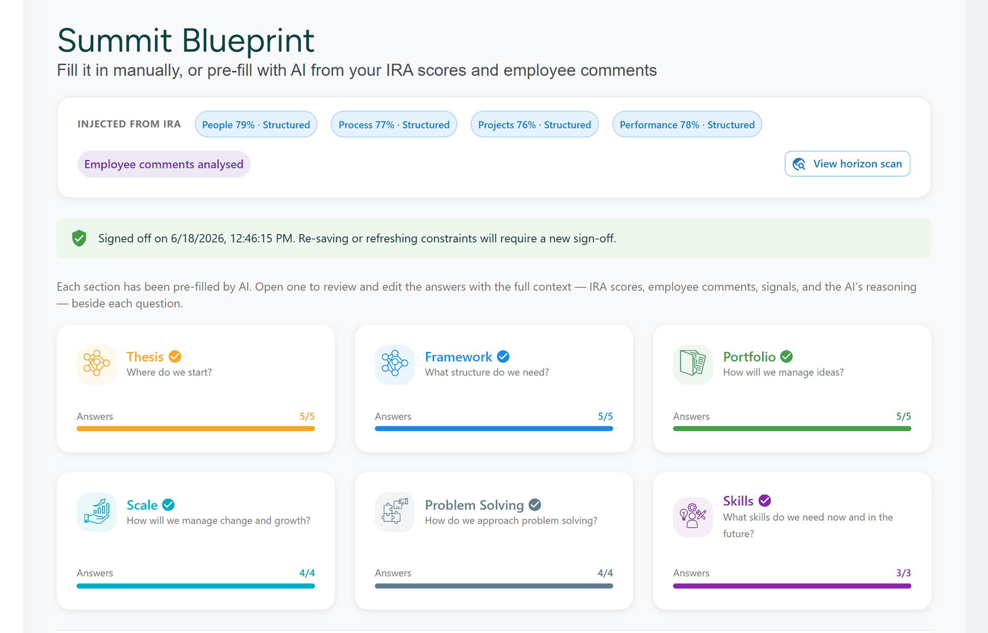Open the Thesis card title
988x633 pixels.
tap(145, 357)
